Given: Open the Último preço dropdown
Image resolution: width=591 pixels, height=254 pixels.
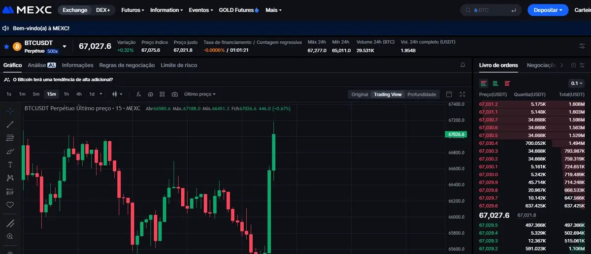Looking at the screenshot, I should (199, 94).
